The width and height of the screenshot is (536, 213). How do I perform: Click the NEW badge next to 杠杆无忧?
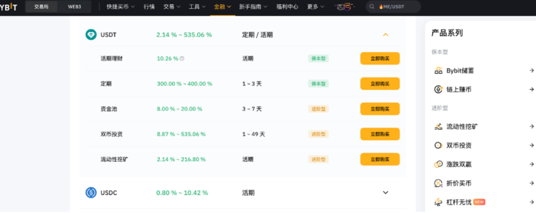point(479,202)
